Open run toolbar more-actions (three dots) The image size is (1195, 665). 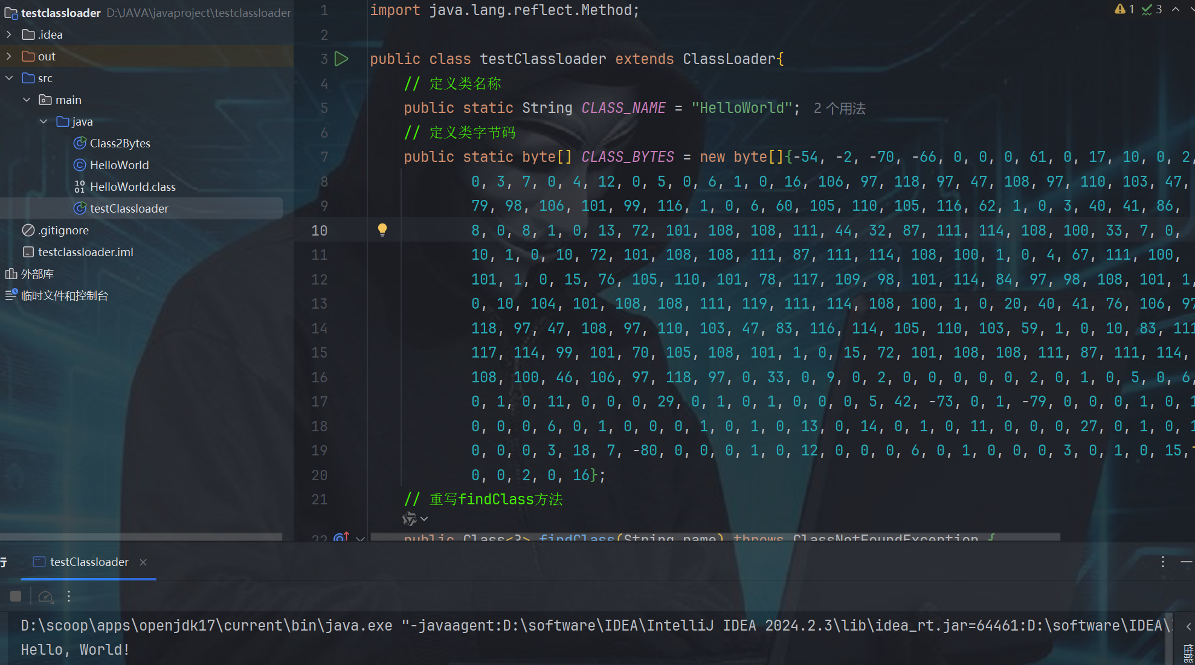pos(69,596)
